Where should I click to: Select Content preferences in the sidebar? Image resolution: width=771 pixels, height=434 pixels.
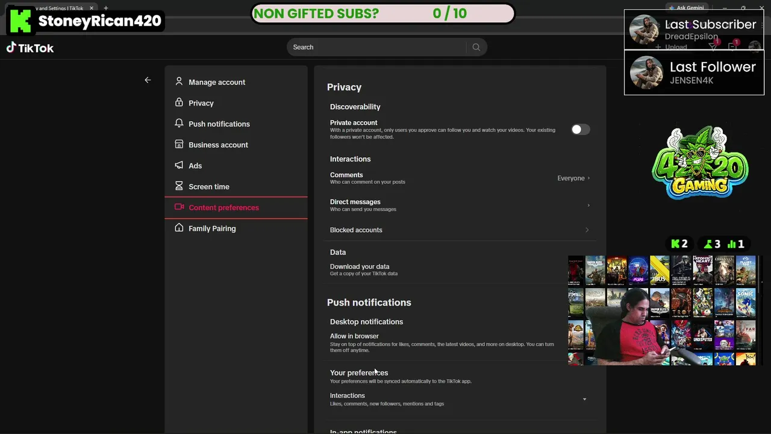[236, 207]
